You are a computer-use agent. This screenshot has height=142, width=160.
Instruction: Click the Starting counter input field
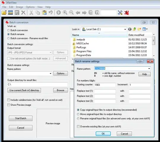(105, 85)
